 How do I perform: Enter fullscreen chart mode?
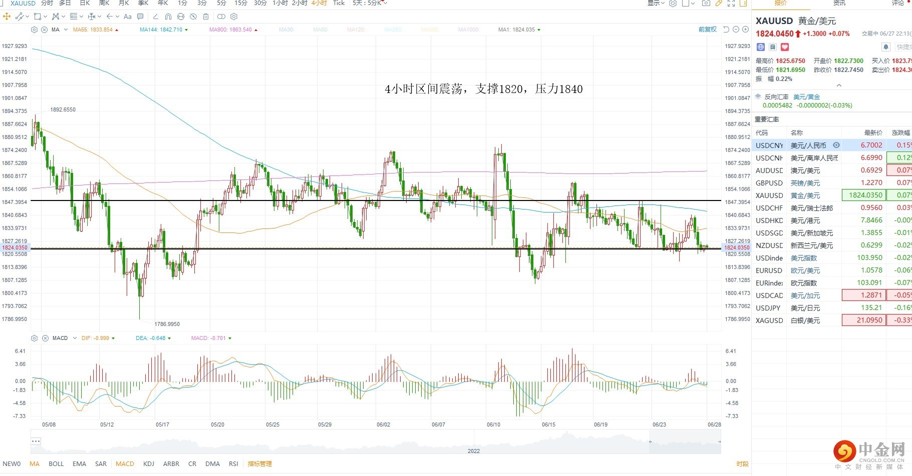click(731, 3)
